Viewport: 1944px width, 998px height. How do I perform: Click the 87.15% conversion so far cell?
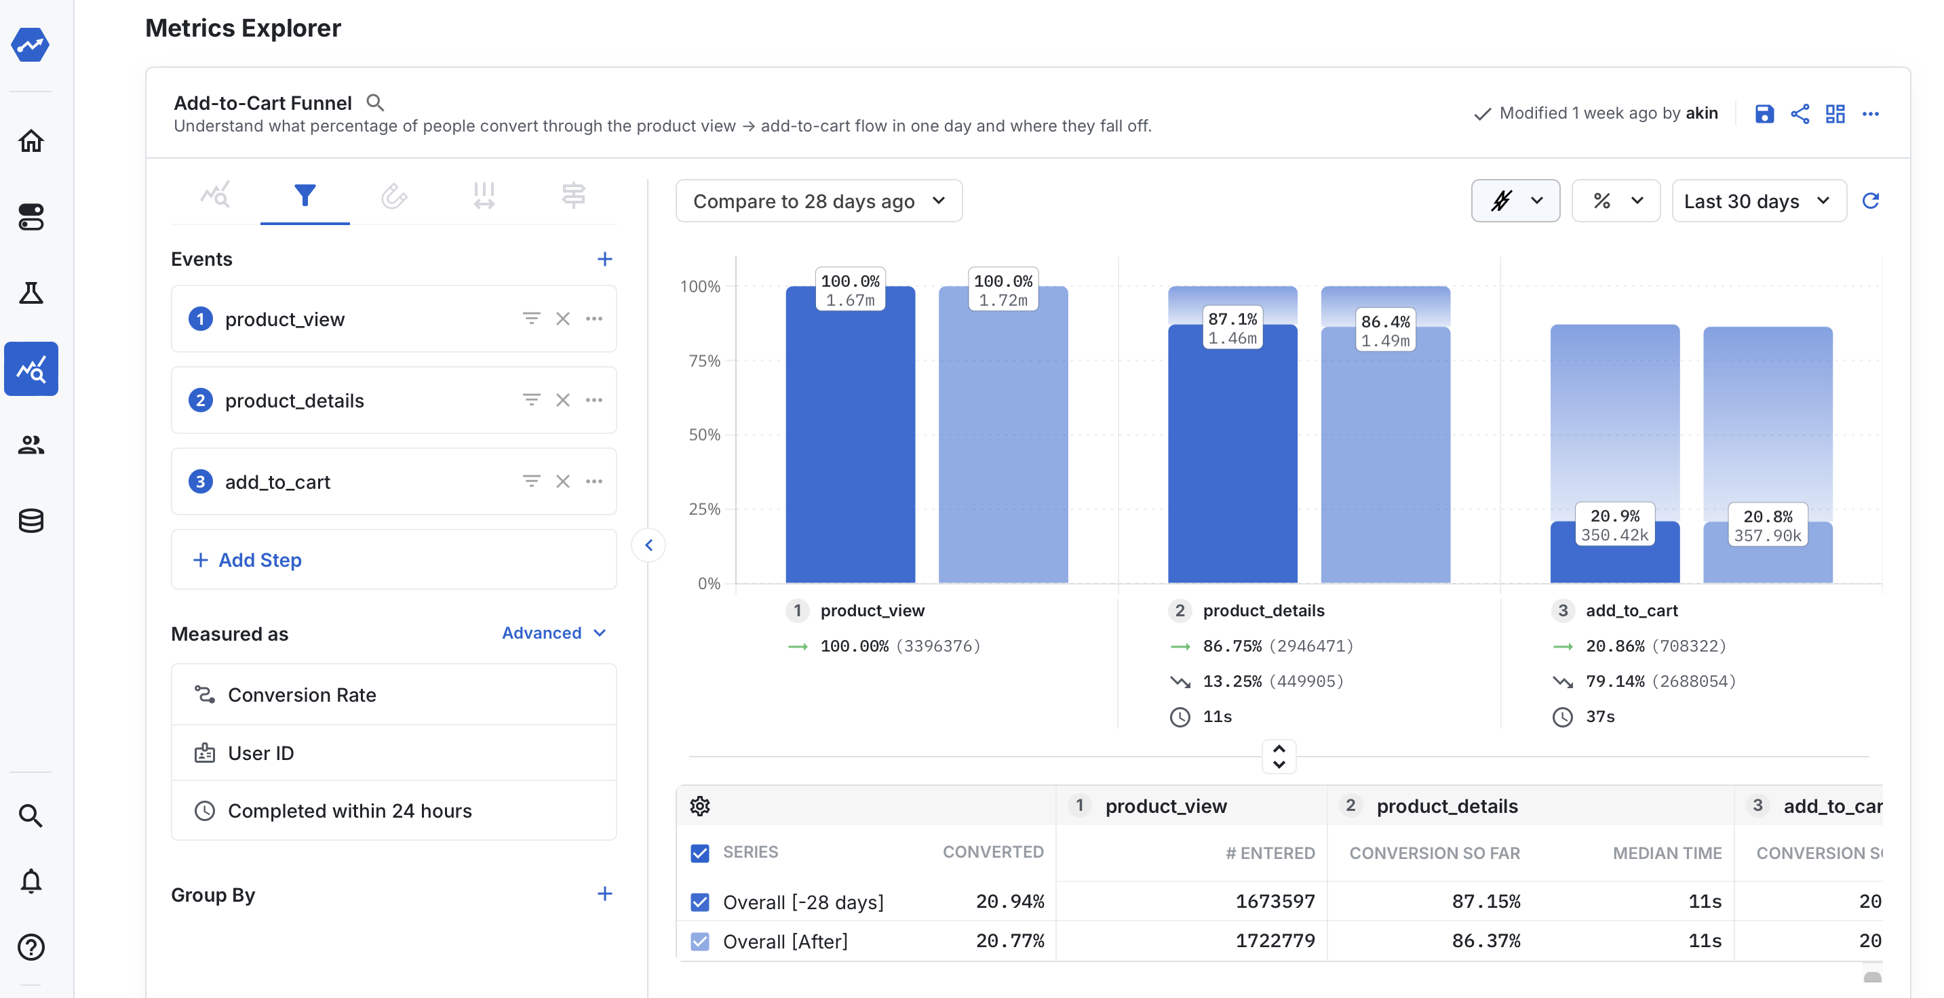(x=1486, y=902)
